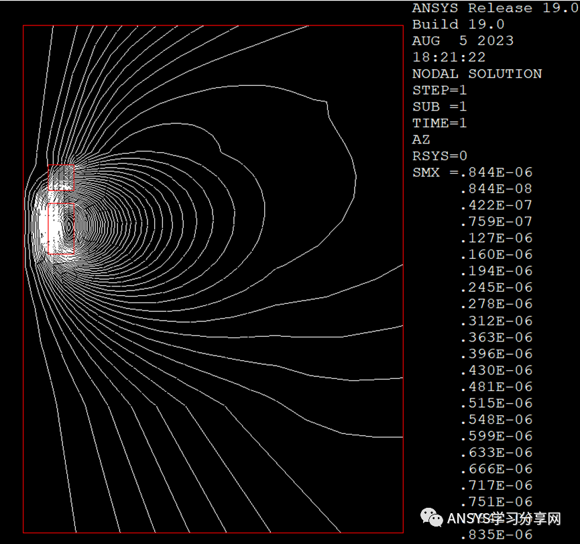Click the contour value '.633E-06'
Screen dimensions: 580x544
point(496,452)
